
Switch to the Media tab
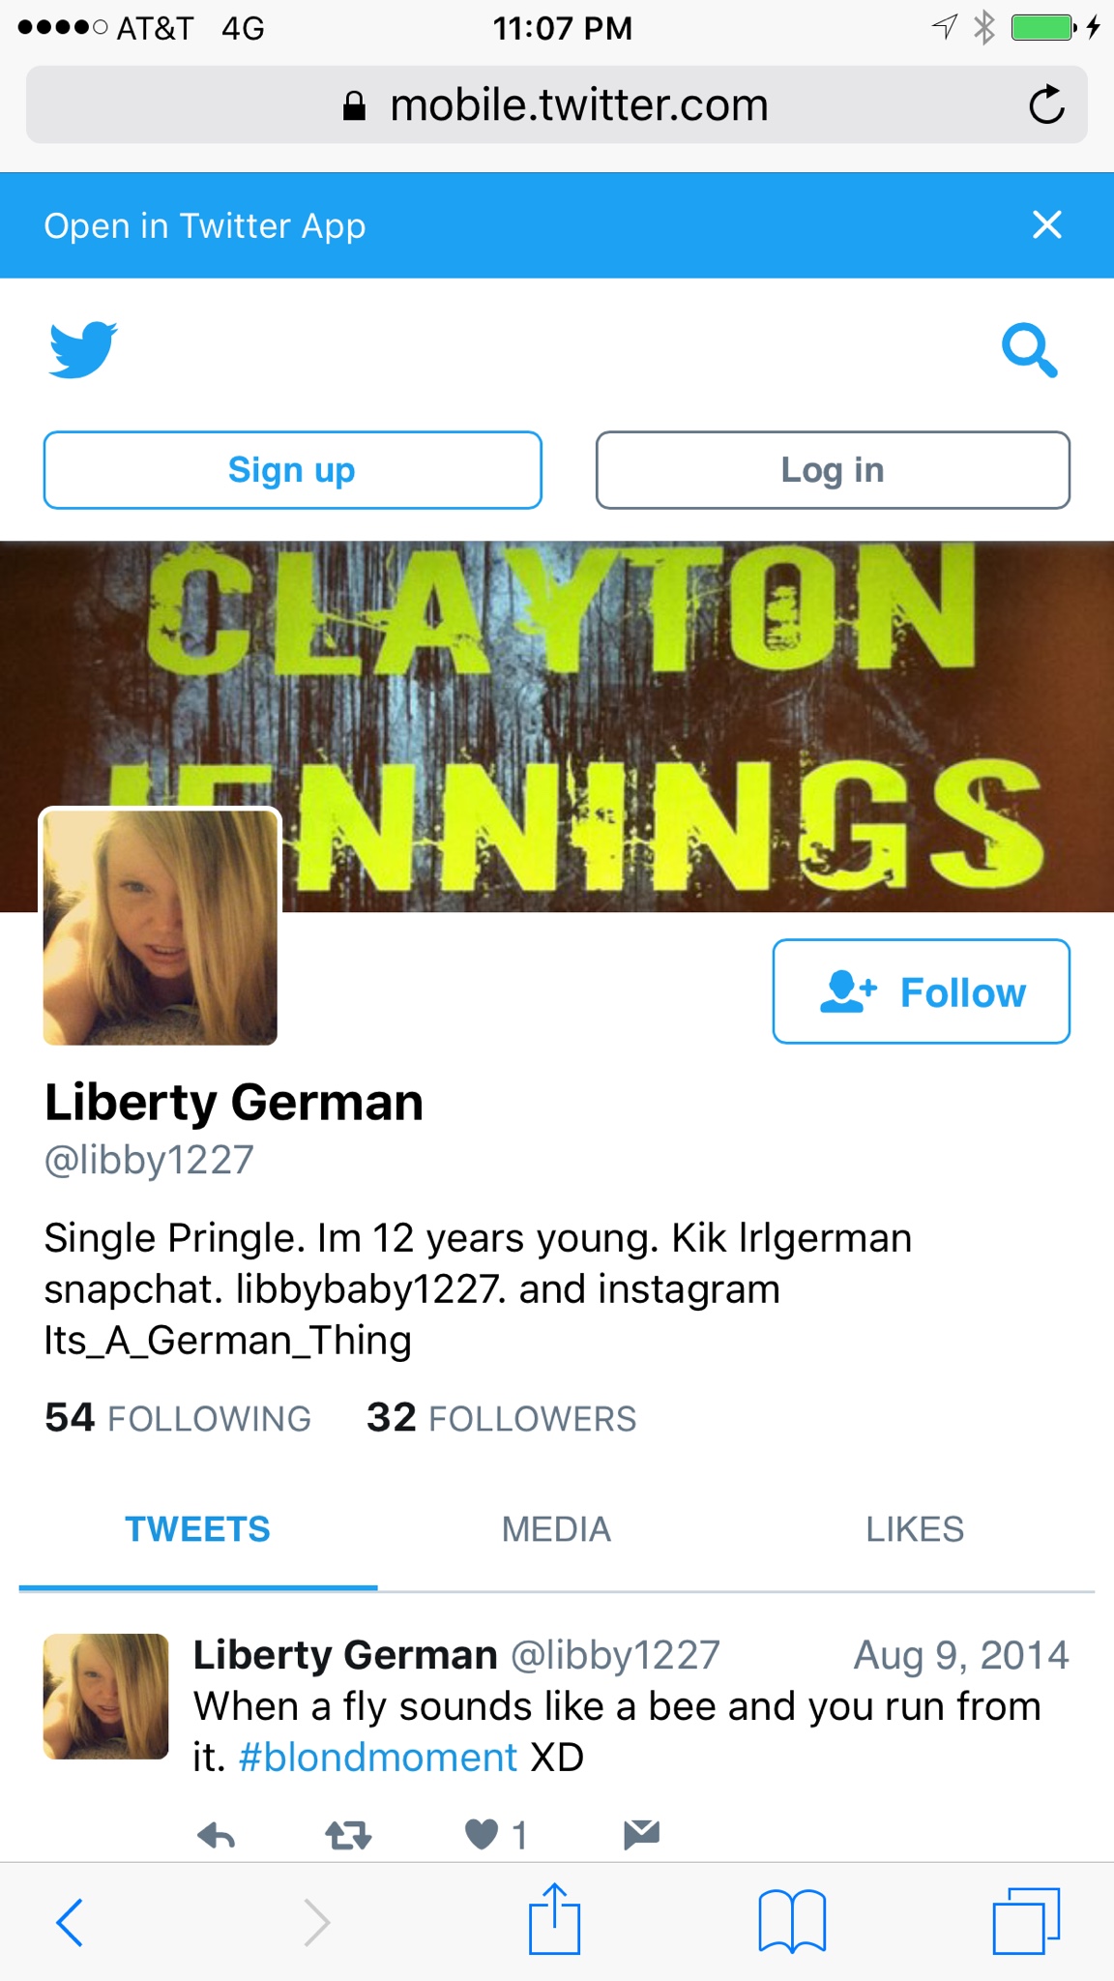[556, 1529]
